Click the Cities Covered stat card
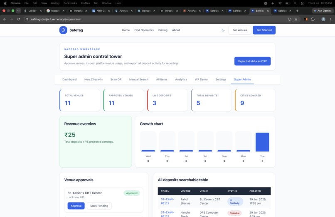 click(x=255, y=100)
